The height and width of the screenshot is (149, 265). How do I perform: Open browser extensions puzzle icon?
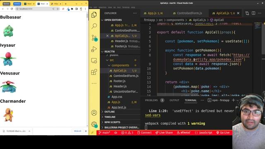click(x=72, y=9)
